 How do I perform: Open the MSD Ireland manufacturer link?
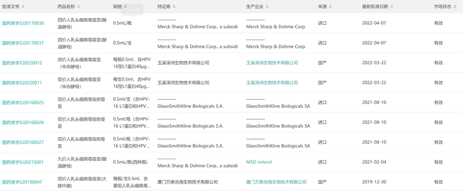[259, 162]
